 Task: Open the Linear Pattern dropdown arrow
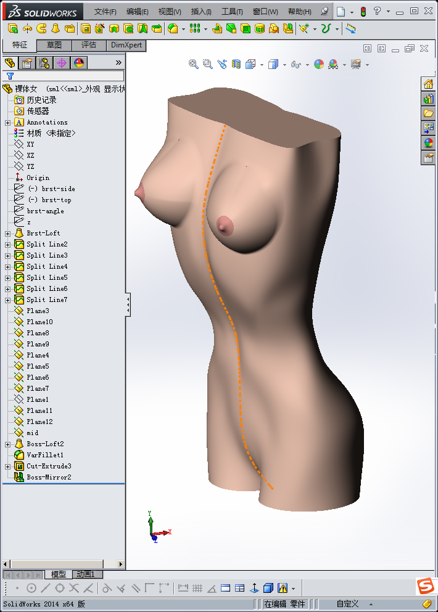205,29
